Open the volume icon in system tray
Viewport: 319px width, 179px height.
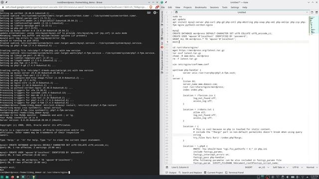(x=287, y=177)
